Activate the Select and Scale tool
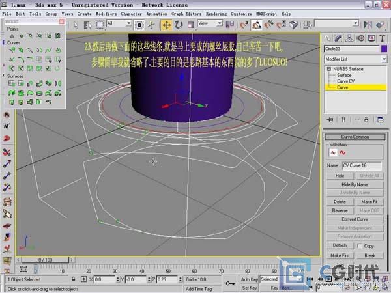Viewport: 391px width, 293px height. (x=191, y=25)
